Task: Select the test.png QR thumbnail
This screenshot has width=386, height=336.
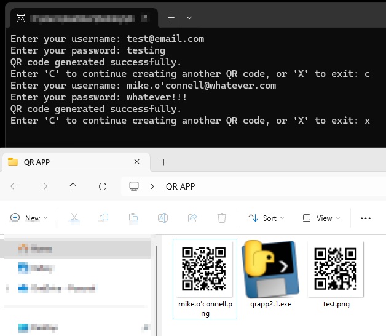Action: [336, 269]
